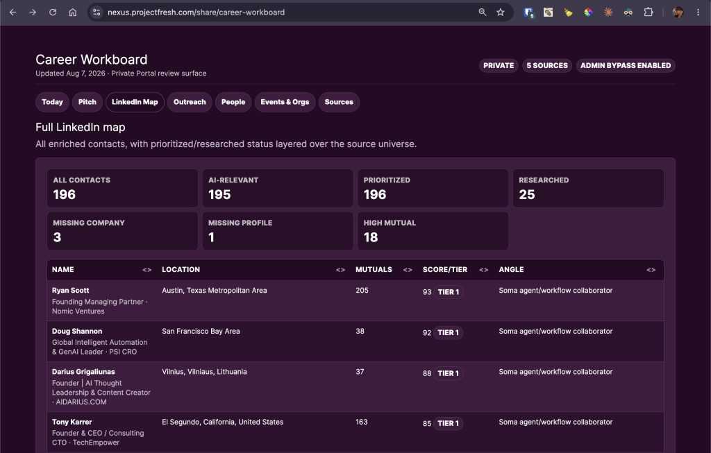This screenshot has width=711, height=453.
Task: Select the HIGH MUTUAL 18 stat card
Action: point(433,231)
